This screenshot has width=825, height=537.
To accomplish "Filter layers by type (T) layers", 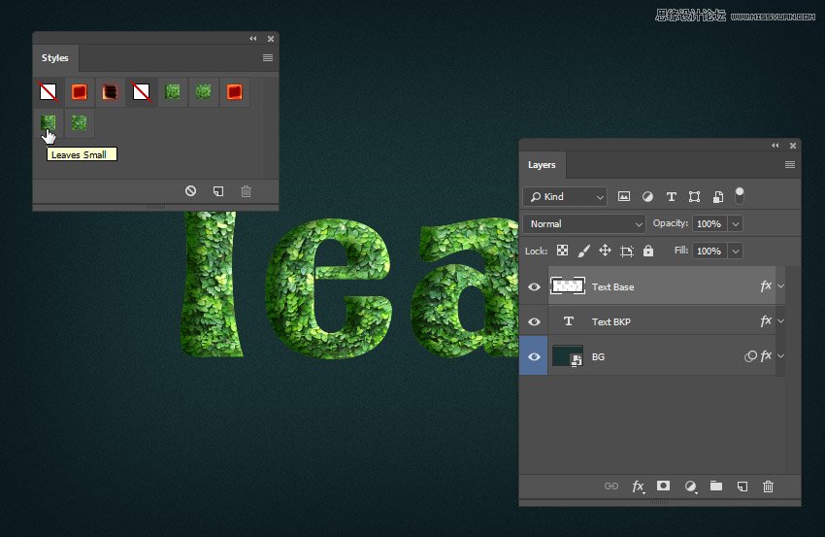I will tap(671, 196).
